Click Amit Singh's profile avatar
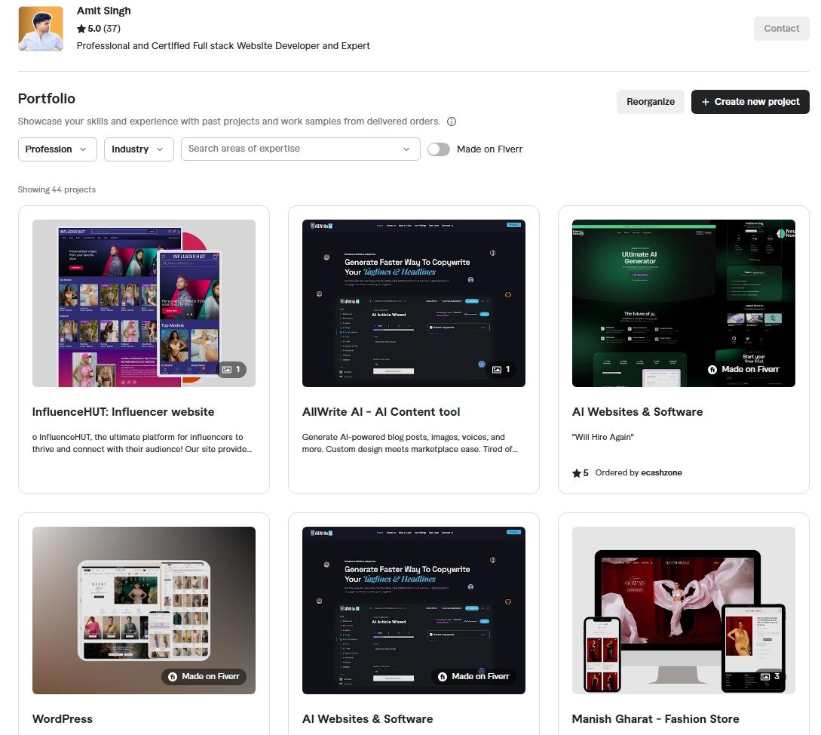Image resolution: width=821 pixels, height=735 pixels. (x=40, y=28)
